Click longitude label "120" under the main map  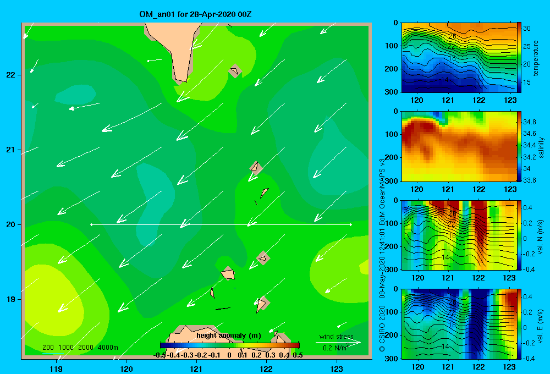[127, 369]
